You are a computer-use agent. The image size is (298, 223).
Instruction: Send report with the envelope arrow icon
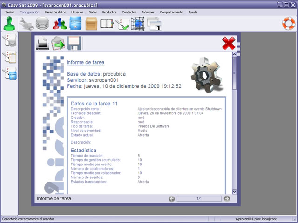click(58, 43)
